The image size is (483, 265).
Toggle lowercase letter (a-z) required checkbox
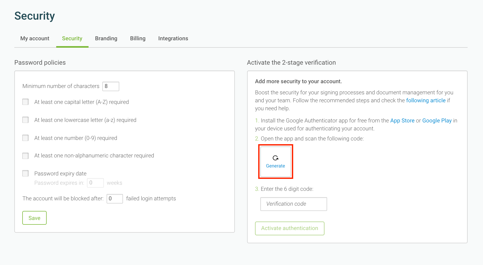(x=26, y=120)
